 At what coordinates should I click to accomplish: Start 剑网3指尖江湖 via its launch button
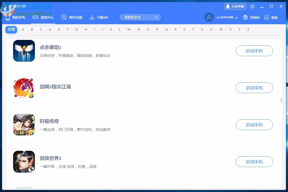pyautogui.click(x=254, y=88)
